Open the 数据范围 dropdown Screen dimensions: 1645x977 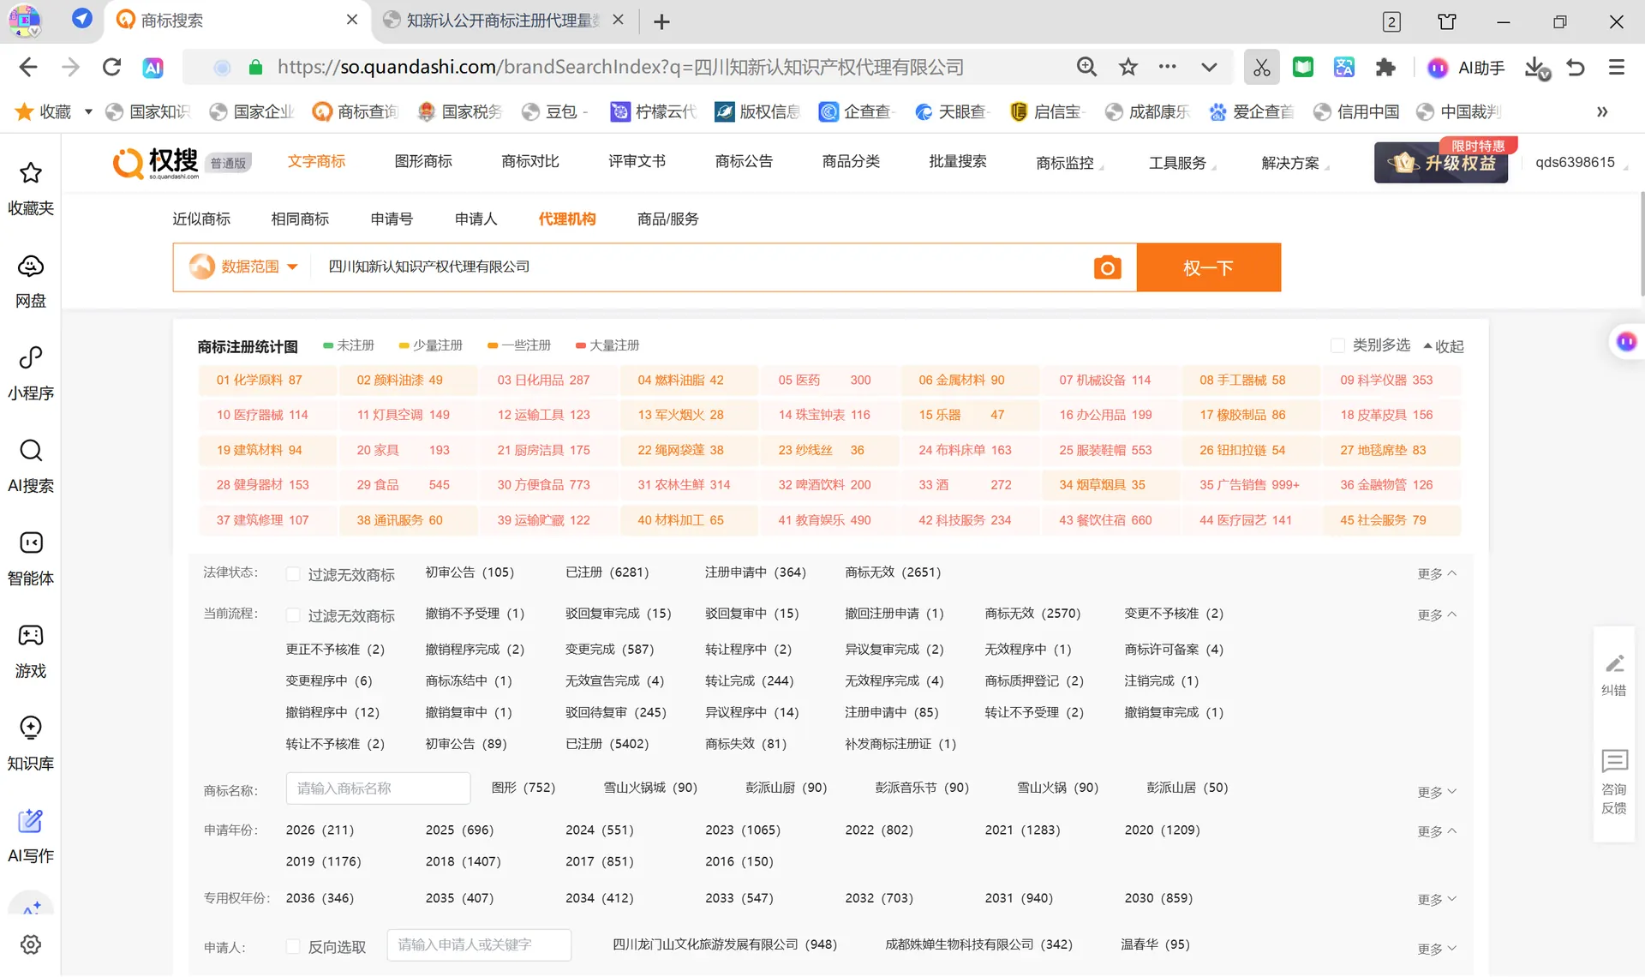coord(244,267)
